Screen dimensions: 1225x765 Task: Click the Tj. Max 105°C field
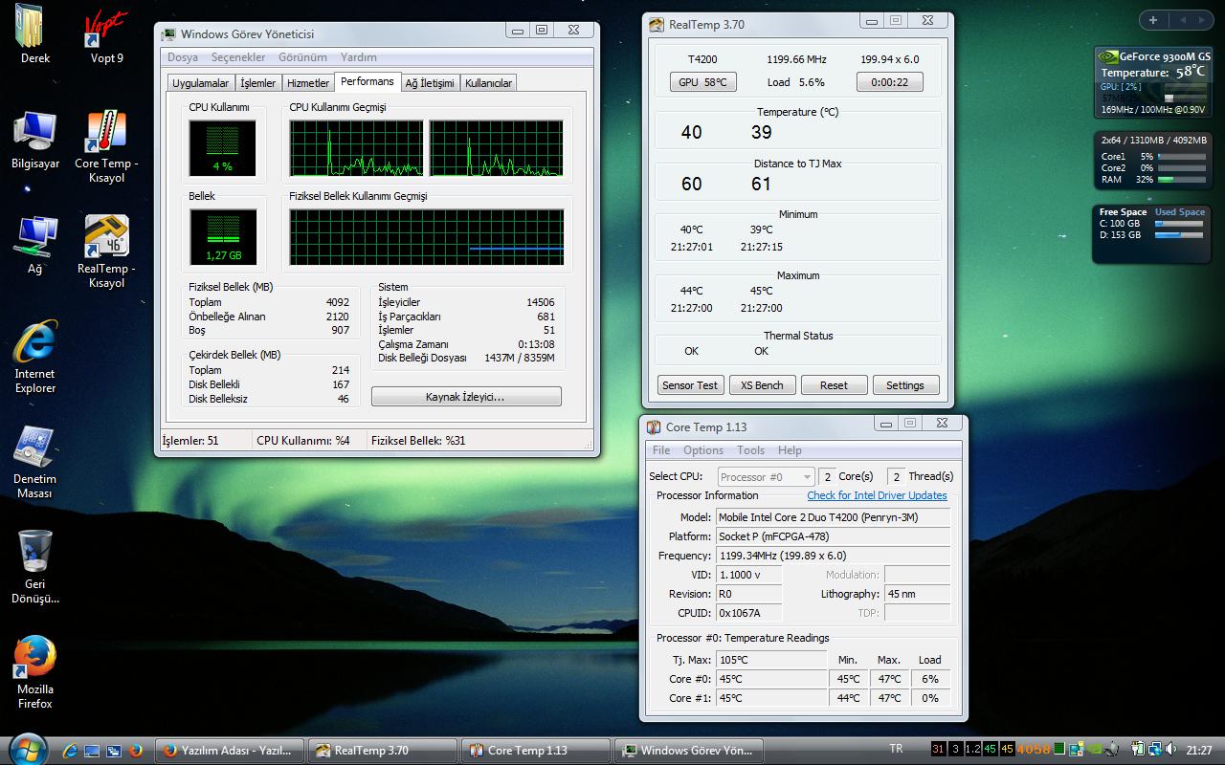pos(771,660)
